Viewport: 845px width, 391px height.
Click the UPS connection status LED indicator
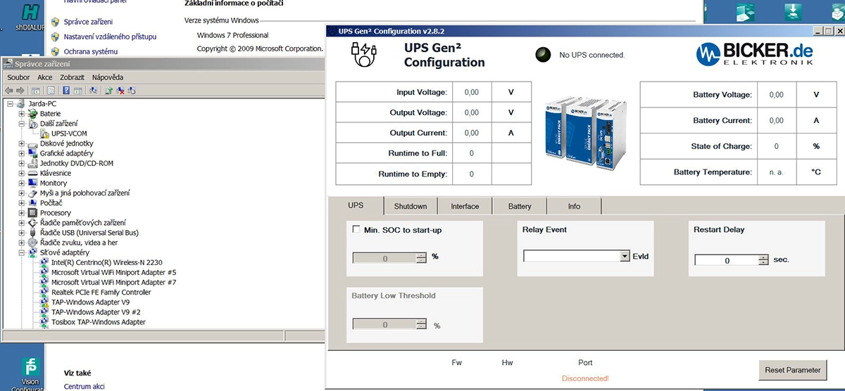pos(543,55)
